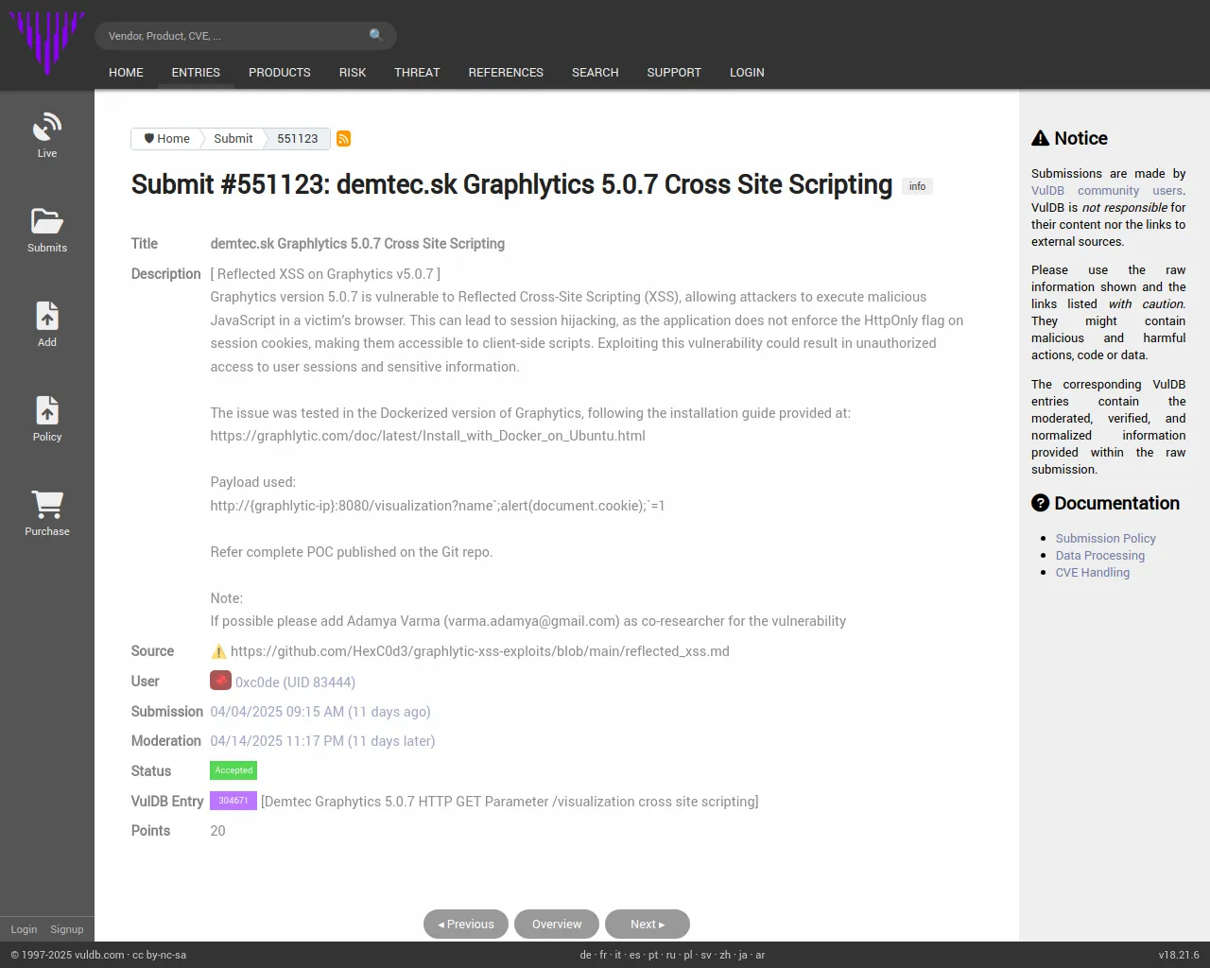1210x968 pixels.
Task: Open the Submission Policy documentation link
Action: (x=1106, y=539)
